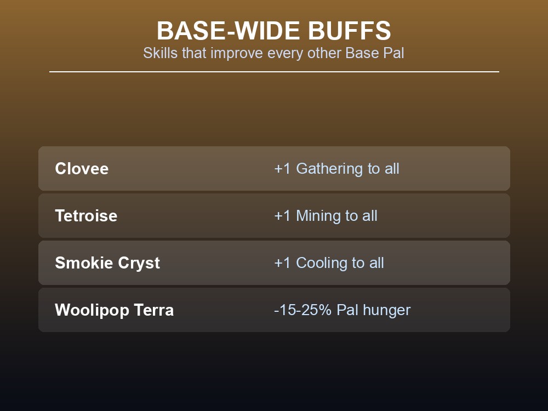Select the Tetroise name label
Image resolution: width=548 pixels, height=411 pixels.
tap(86, 215)
